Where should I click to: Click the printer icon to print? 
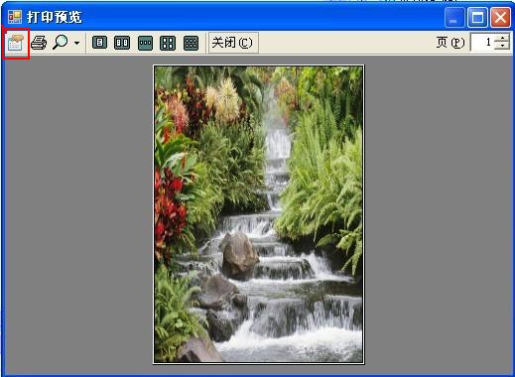(x=39, y=43)
